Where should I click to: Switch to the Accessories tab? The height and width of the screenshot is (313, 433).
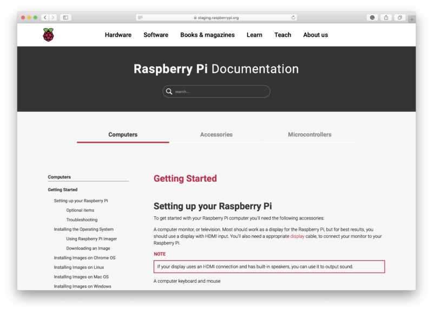(x=216, y=135)
